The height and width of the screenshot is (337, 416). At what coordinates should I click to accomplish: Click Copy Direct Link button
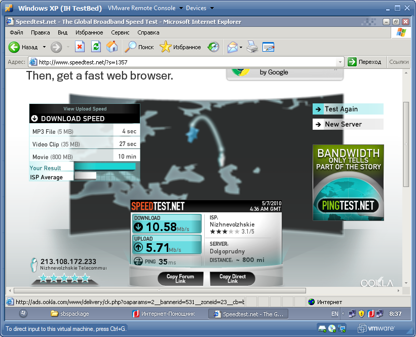[x=233, y=279]
